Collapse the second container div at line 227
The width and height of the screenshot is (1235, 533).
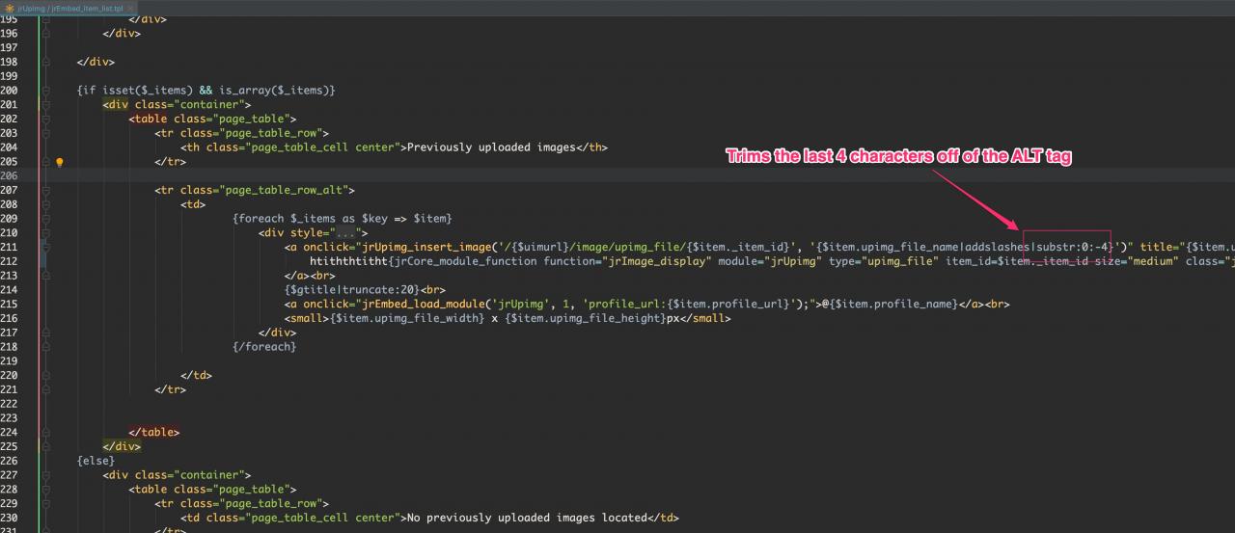pyautogui.click(x=45, y=475)
